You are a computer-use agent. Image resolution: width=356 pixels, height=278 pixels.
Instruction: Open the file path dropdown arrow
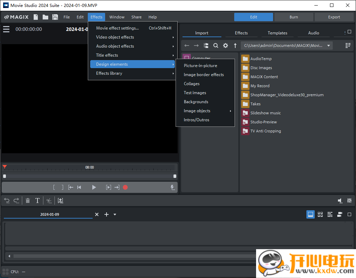click(x=329, y=46)
